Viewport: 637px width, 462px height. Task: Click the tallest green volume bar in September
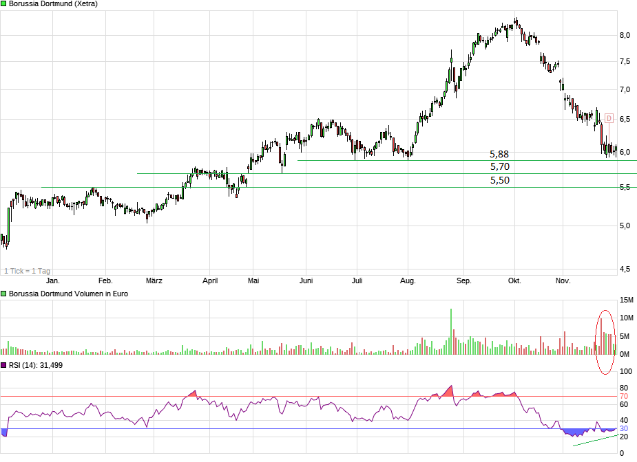pyautogui.click(x=451, y=332)
